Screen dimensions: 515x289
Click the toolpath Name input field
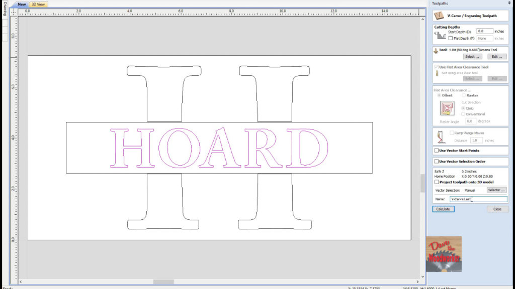[478, 199]
